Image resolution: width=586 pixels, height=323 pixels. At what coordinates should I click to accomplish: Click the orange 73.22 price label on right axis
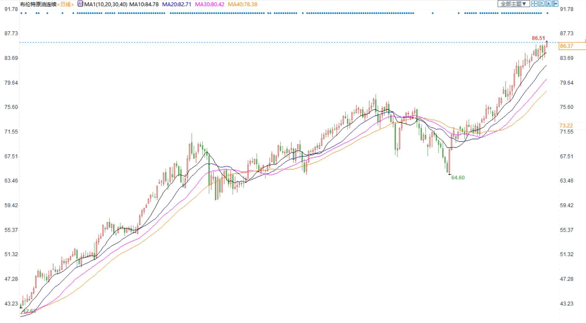[x=566, y=126]
